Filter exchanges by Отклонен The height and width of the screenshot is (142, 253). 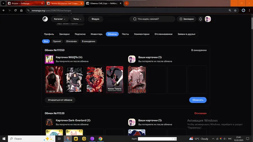(72, 42)
